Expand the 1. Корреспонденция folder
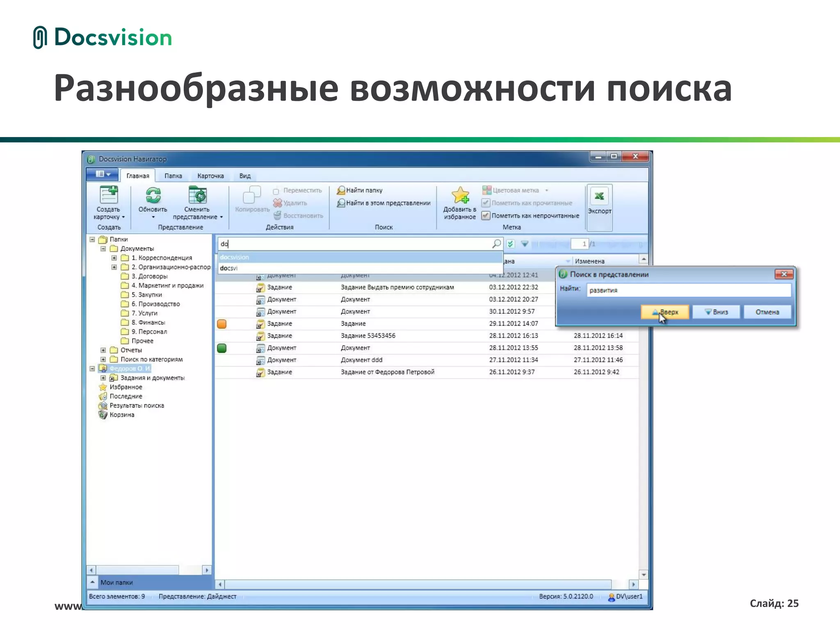The width and height of the screenshot is (840, 630). tap(114, 258)
